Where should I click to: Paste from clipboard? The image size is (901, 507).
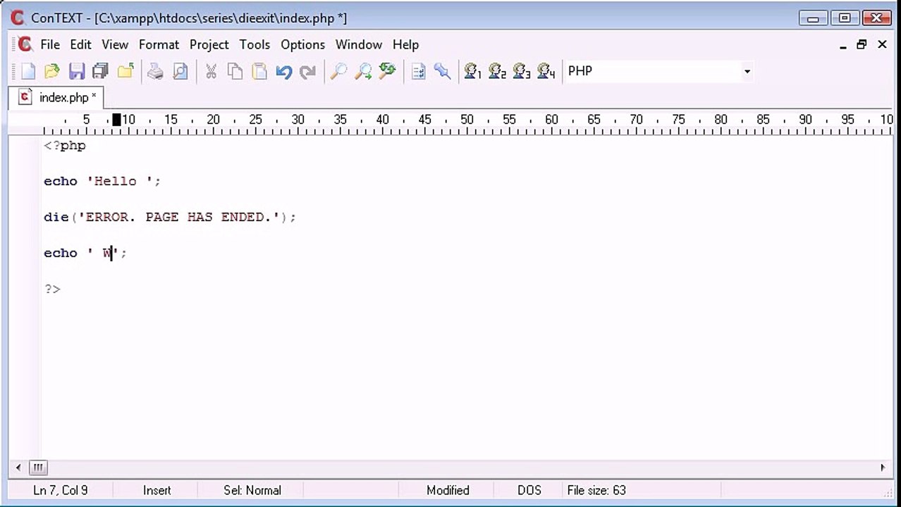point(259,71)
